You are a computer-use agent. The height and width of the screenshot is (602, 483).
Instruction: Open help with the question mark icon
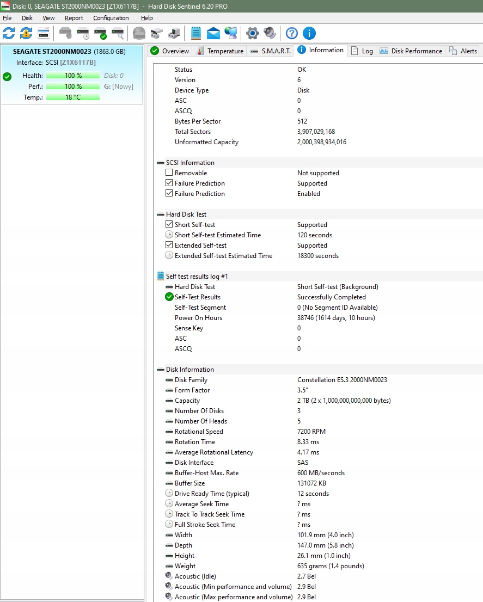292,33
